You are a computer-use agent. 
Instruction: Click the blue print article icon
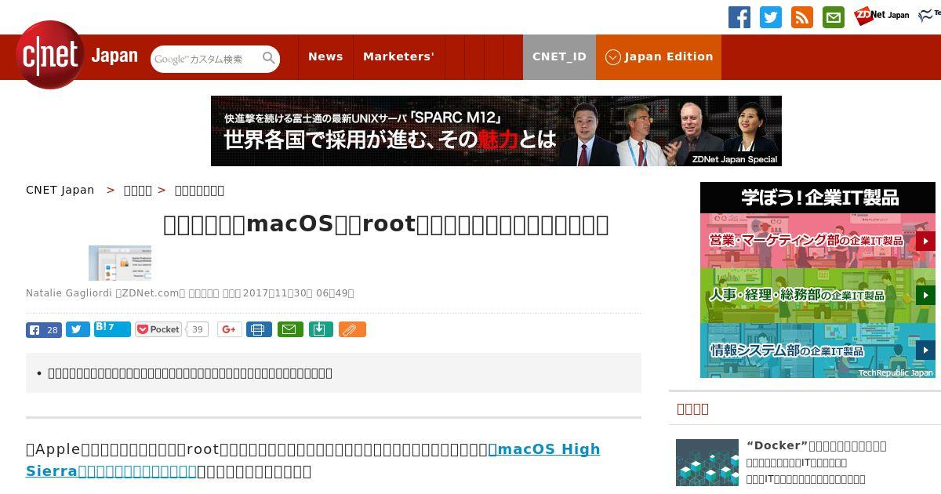pyautogui.click(x=259, y=329)
